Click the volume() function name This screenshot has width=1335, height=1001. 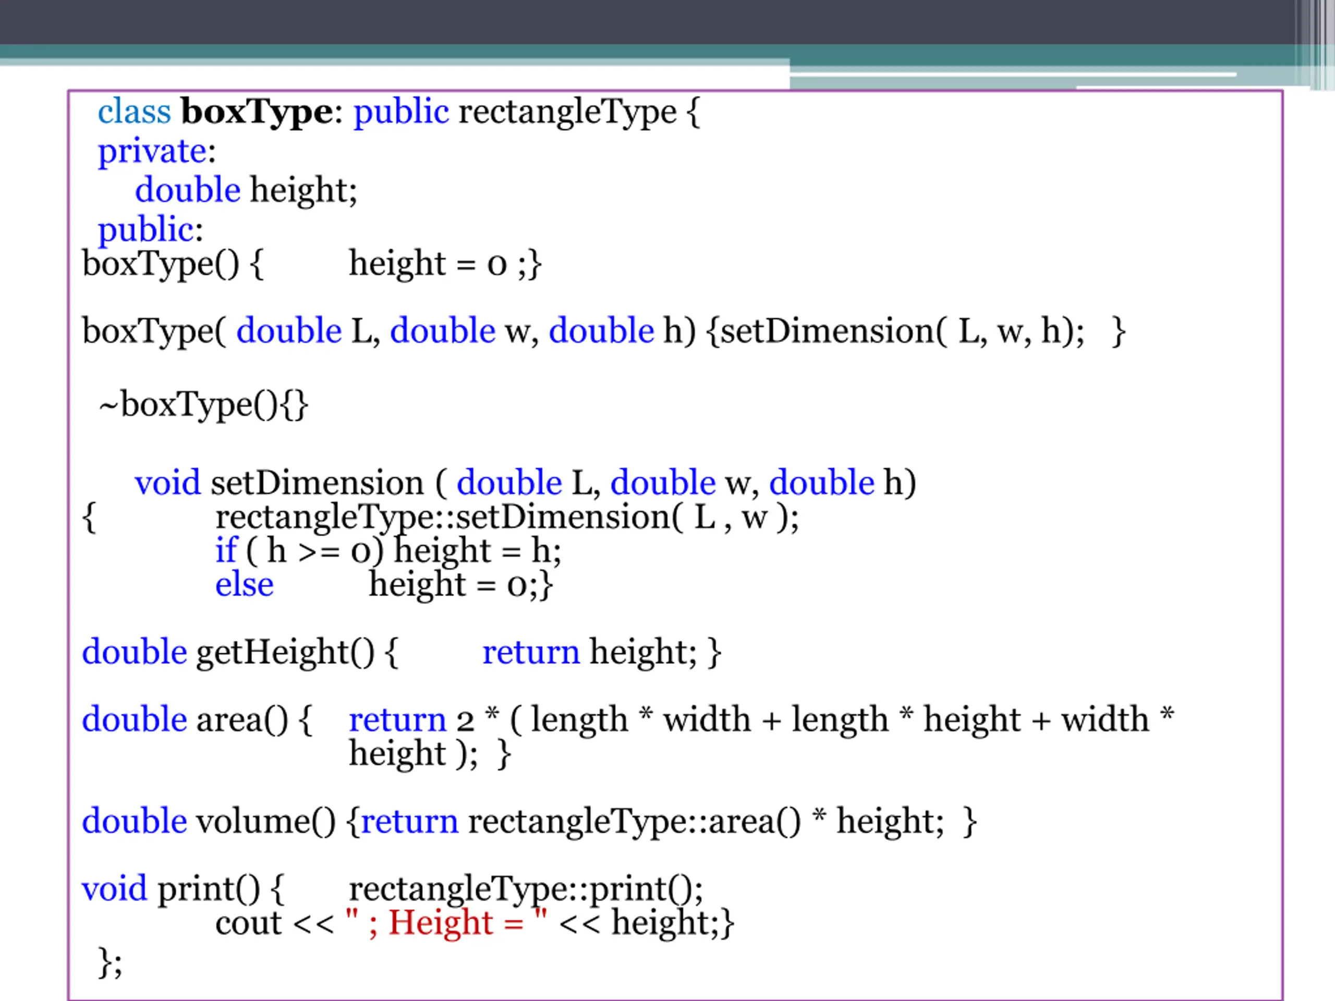[x=265, y=822]
